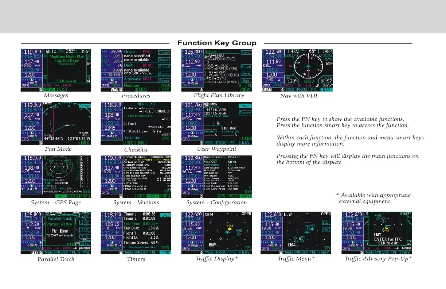The width and height of the screenshot is (446, 289).
Task: Select CNFG tab on System Versions screen
Action: click(x=165, y=196)
